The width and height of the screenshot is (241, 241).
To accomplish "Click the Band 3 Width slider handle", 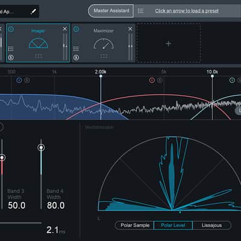I will click(x=2, y=158).
